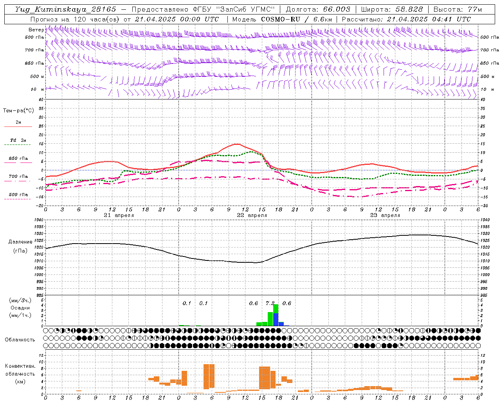Select the text 'Предоставлено ФГБУ "ЗапСиб УГМС"'
Viewport: 501px width, 401px height.
[203, 9]
